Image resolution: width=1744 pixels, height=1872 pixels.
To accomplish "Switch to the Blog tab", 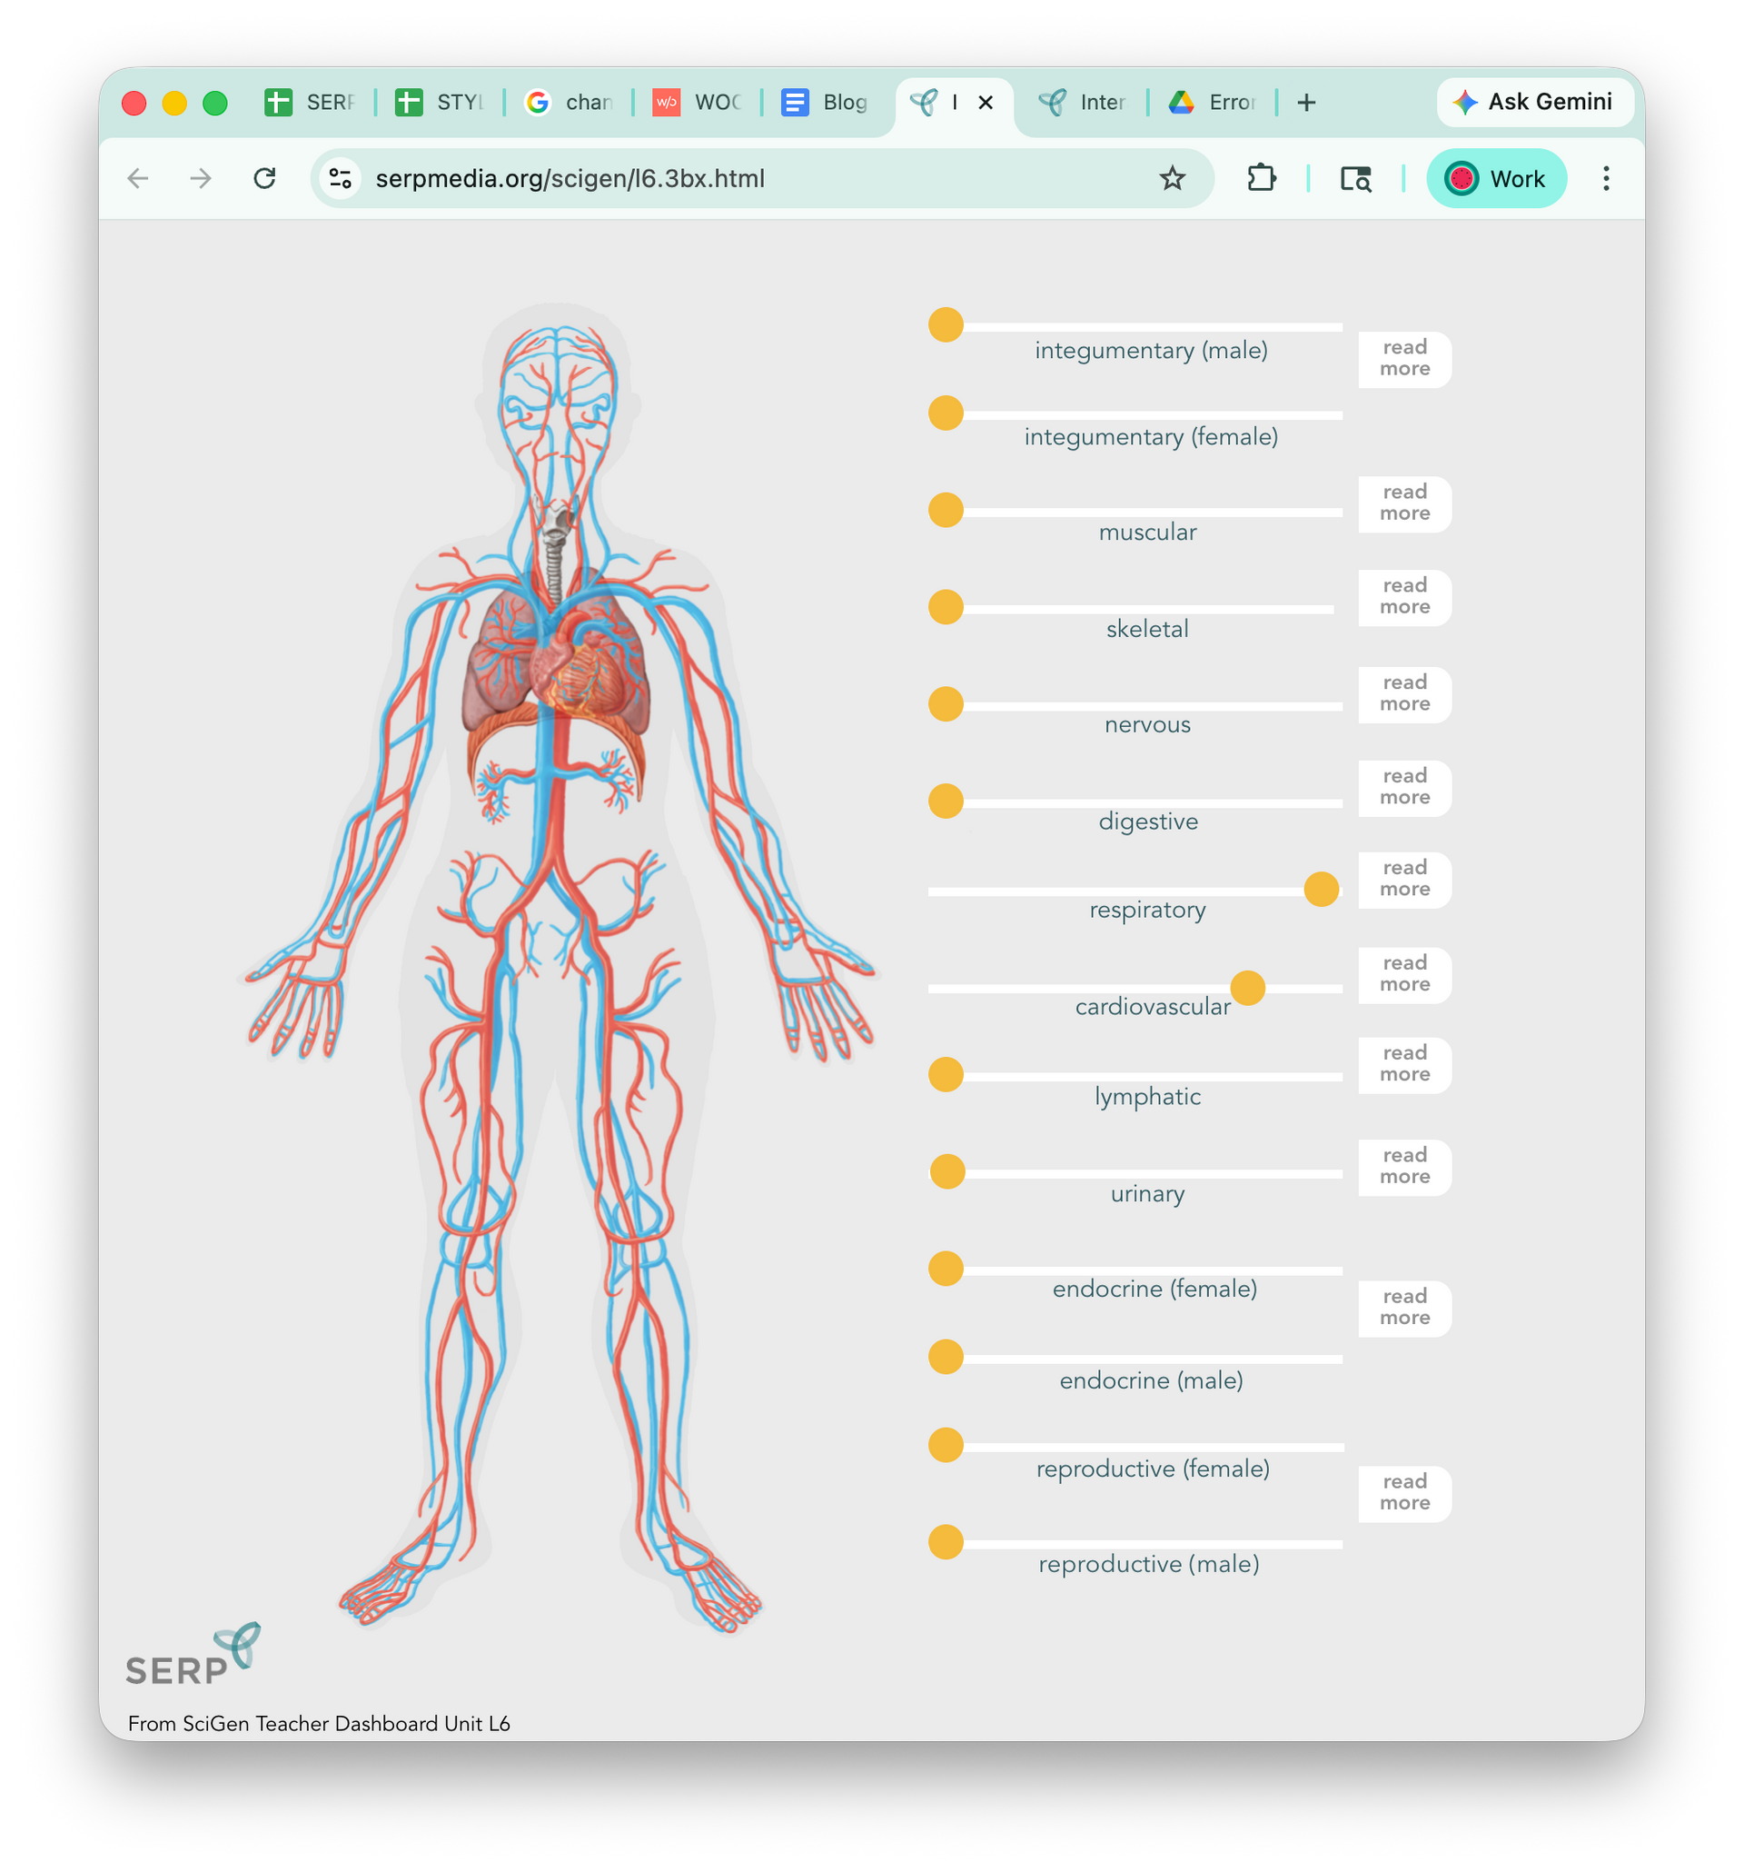I will 824,103.
